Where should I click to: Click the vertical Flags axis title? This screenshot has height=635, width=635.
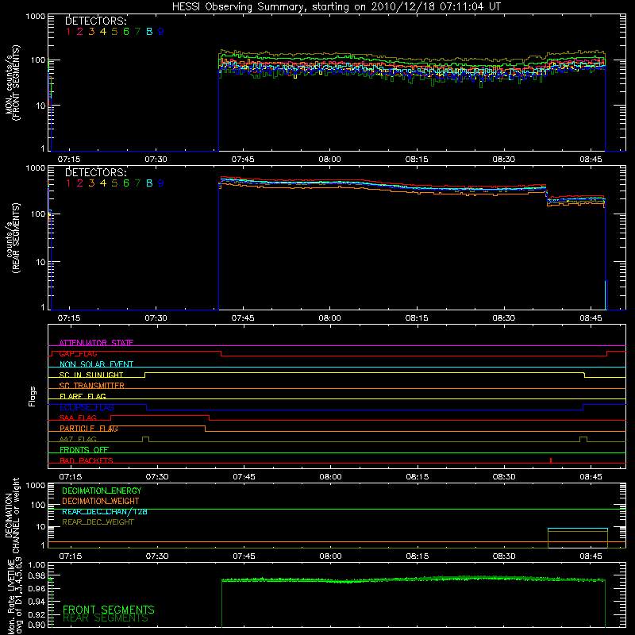pyautogui.click(x=33, y=396)
